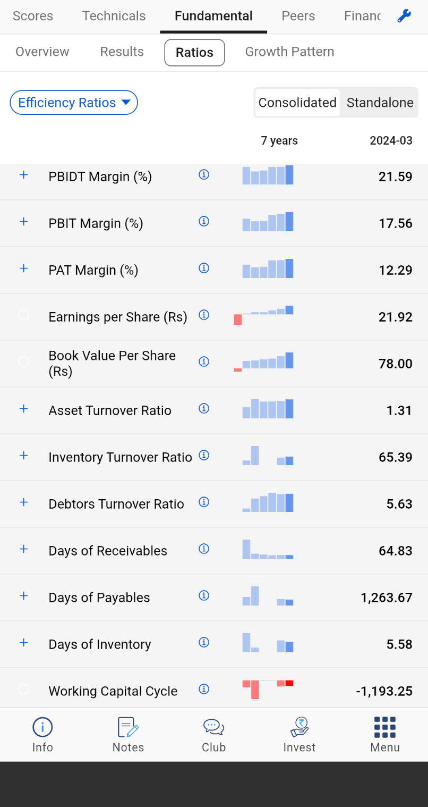Select the Earnings per Share radio circle
This screenshot has width=428, height=807.
pyautogui.click(x=23, y=315)
